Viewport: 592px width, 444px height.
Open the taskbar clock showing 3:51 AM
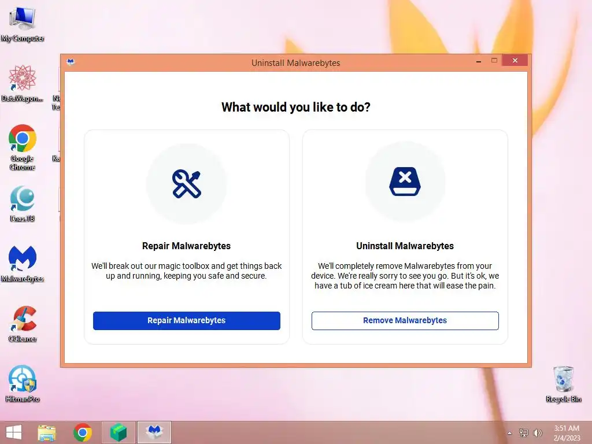tap(567, 433)
